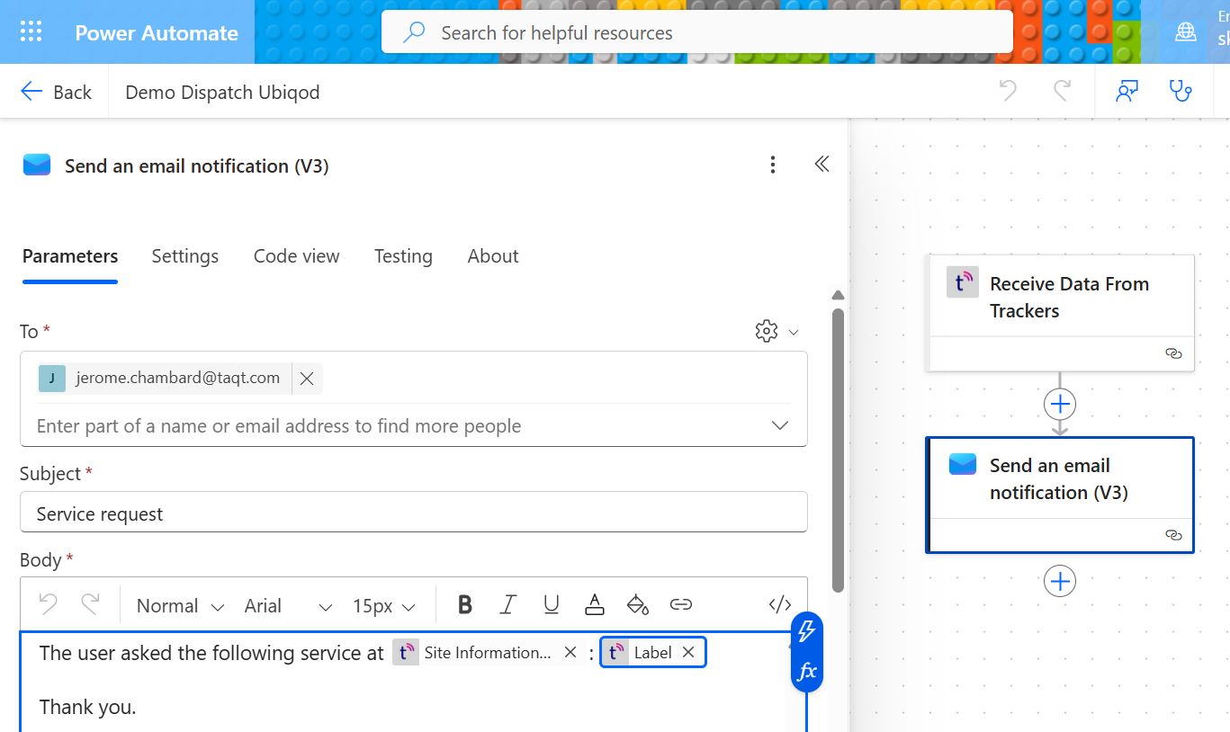
Task: Click the flow name Demo Dispatch Ubiqod
Action: tap(222, 92)
